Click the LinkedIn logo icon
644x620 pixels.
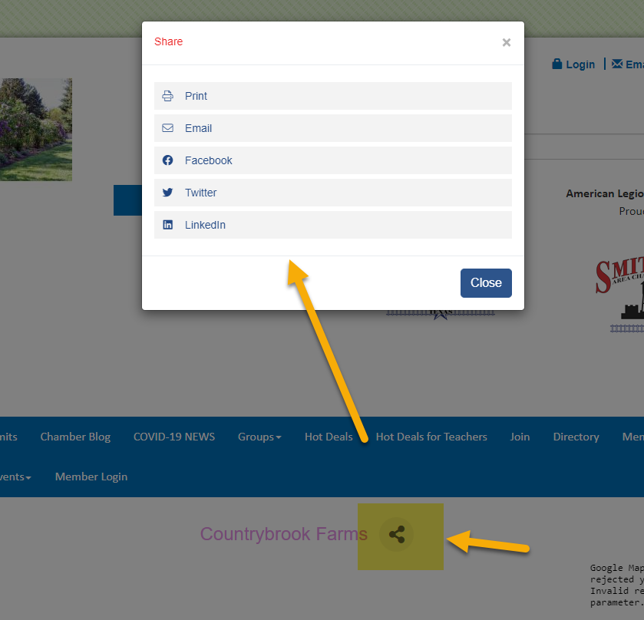(167, 225)
